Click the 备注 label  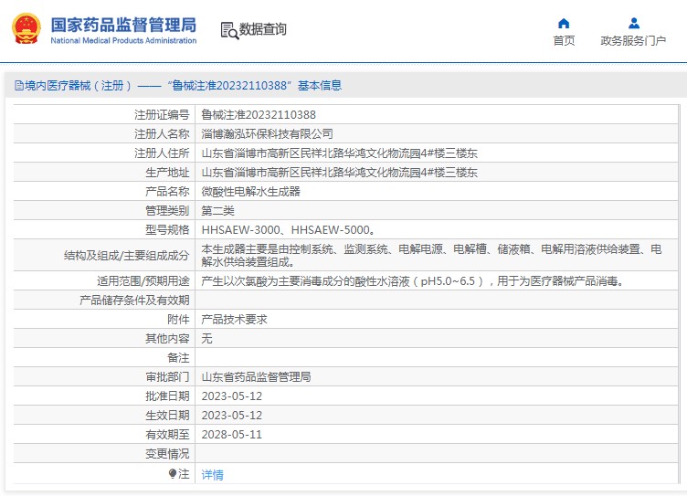click(x=178, y=358)
